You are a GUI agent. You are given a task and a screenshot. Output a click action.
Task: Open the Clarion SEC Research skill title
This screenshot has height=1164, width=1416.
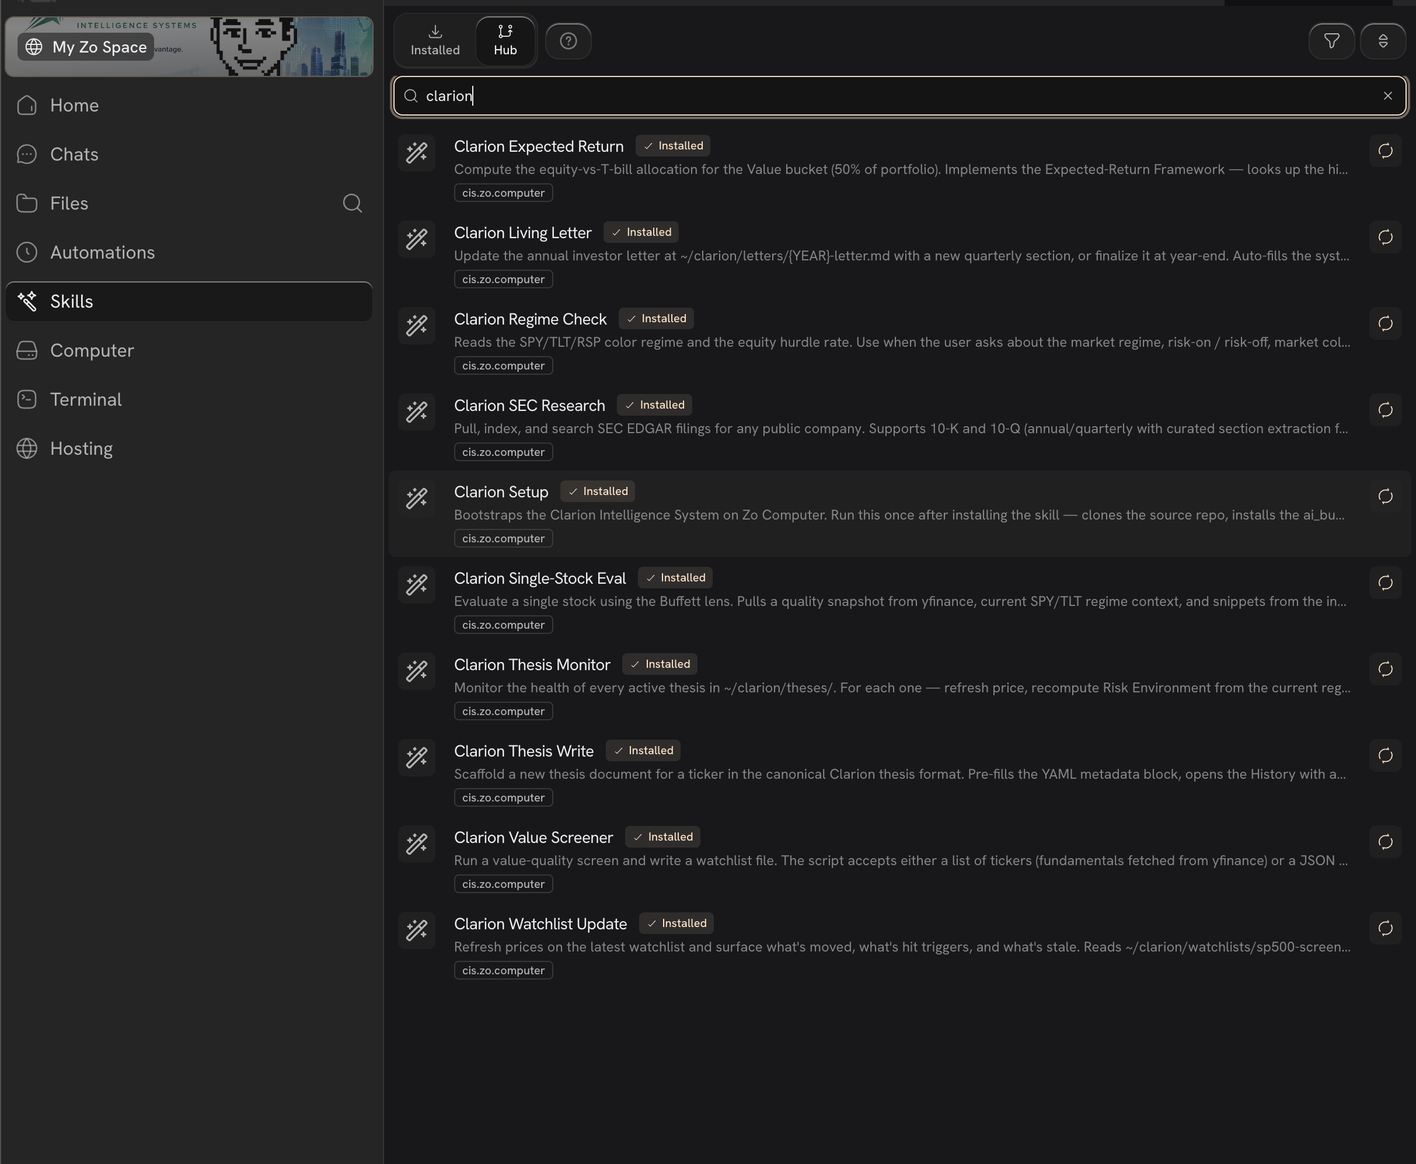(529, 406)
